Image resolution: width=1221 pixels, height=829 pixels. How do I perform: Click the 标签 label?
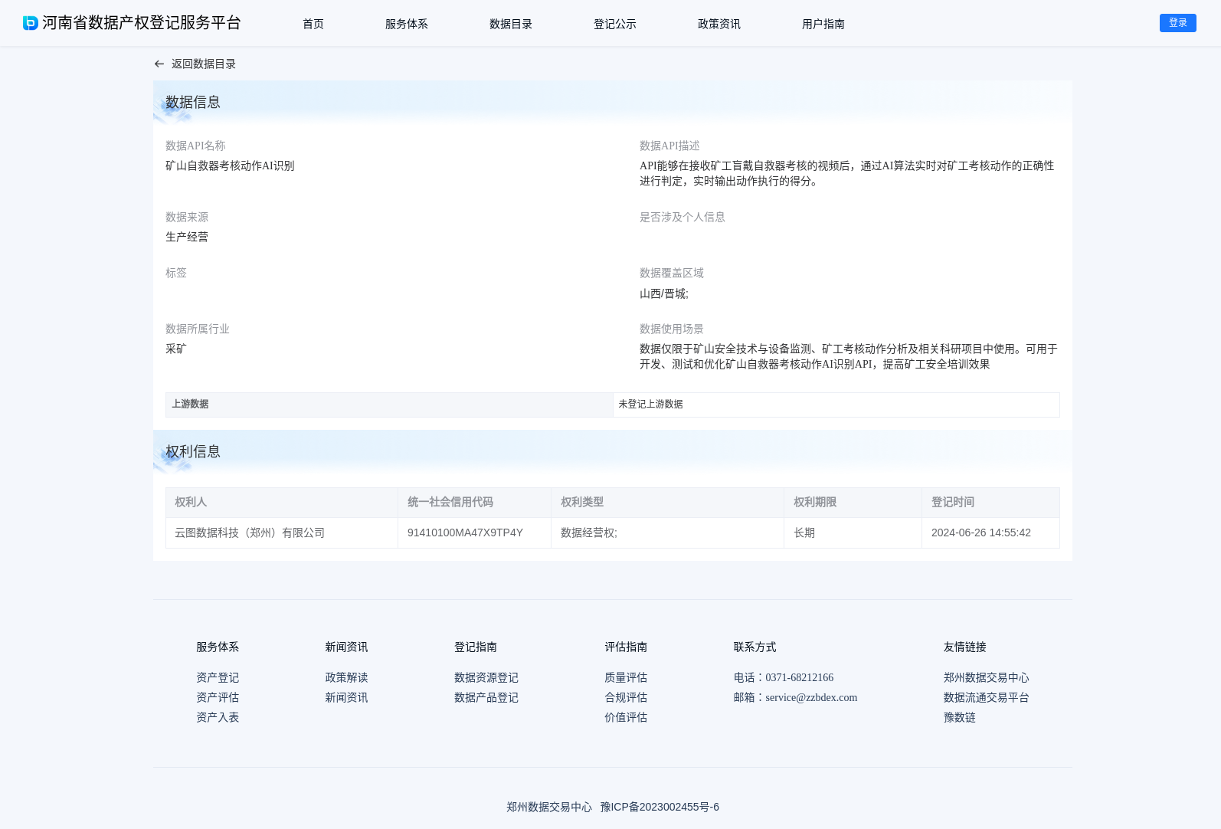coord(176,273)
